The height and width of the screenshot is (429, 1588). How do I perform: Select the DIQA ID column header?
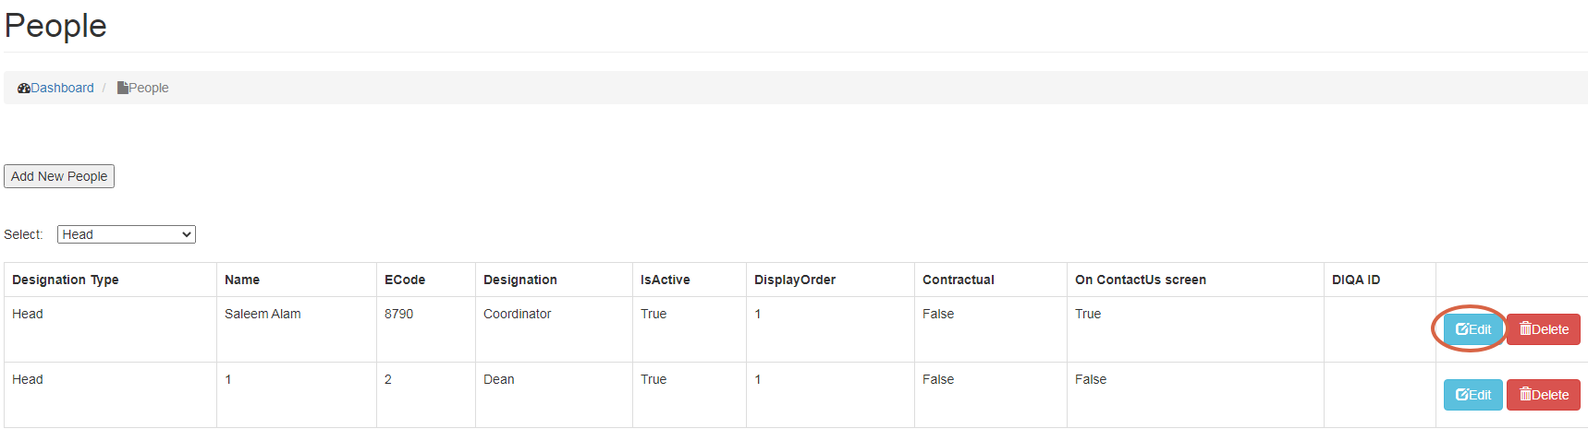[x=1356, y=280]
